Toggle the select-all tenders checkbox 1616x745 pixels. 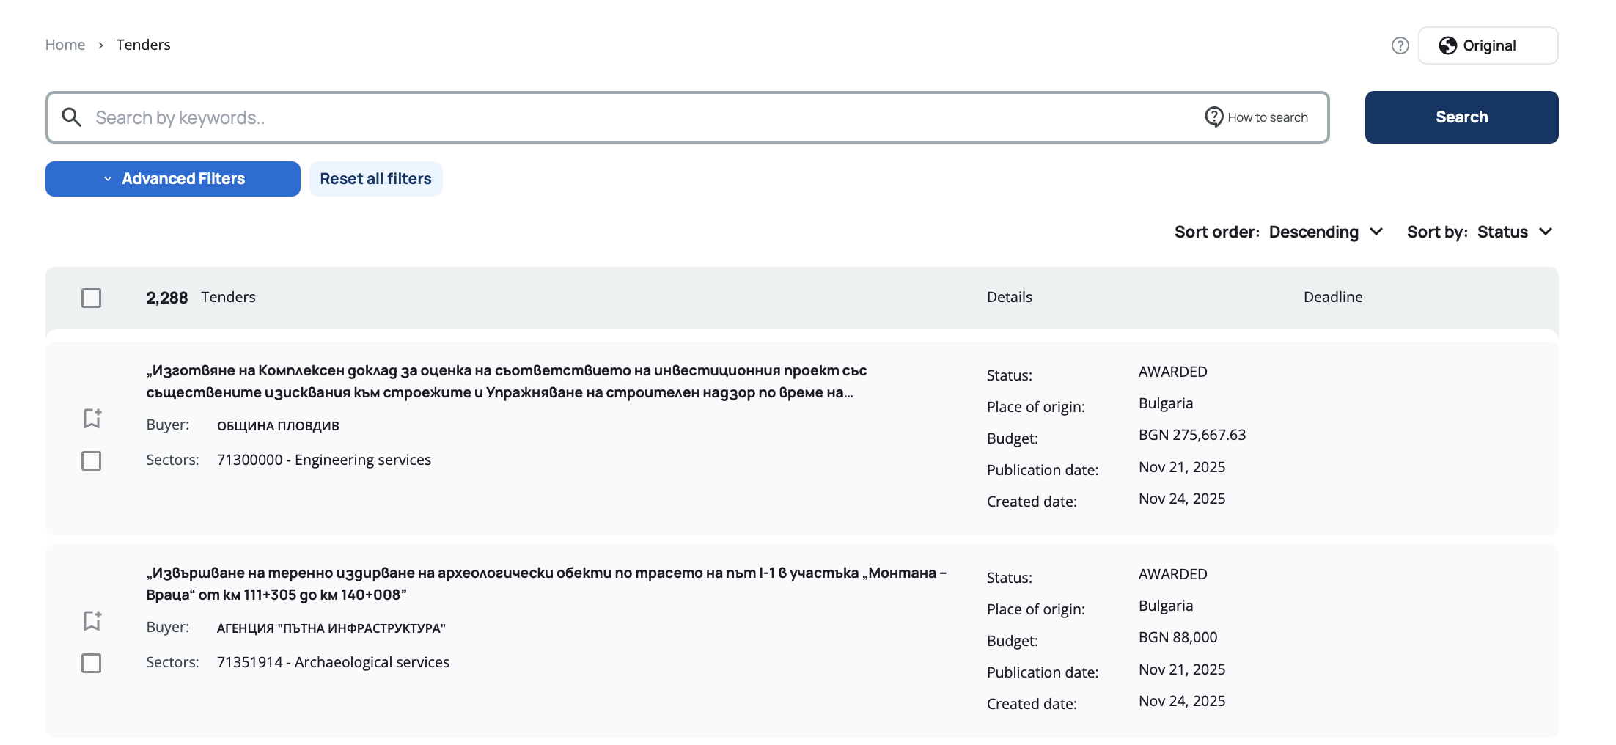[91, 298]
